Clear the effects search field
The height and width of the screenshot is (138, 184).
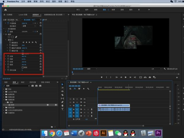(x=29, y=86)
